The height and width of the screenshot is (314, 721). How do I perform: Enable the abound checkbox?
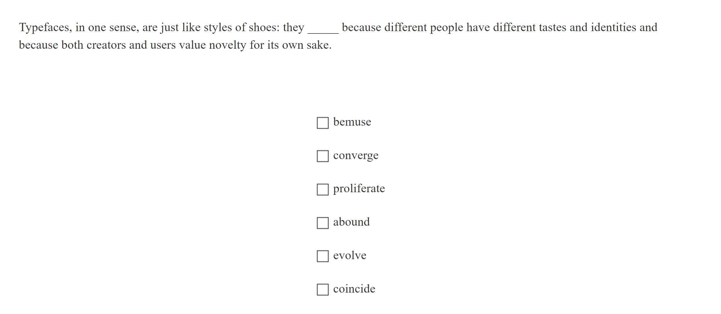point(322,223)
